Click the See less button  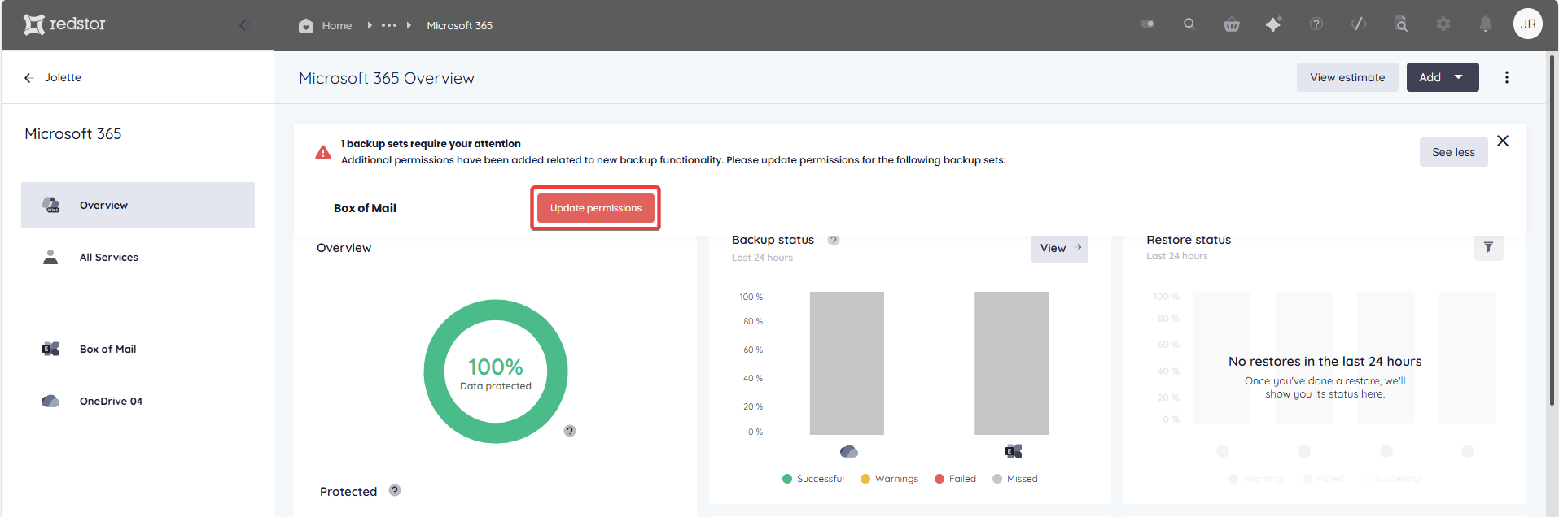(x=1453, y=152)
